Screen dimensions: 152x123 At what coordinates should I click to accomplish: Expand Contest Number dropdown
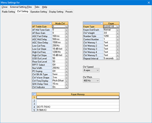pyautogui.click(x=117, y=39)
